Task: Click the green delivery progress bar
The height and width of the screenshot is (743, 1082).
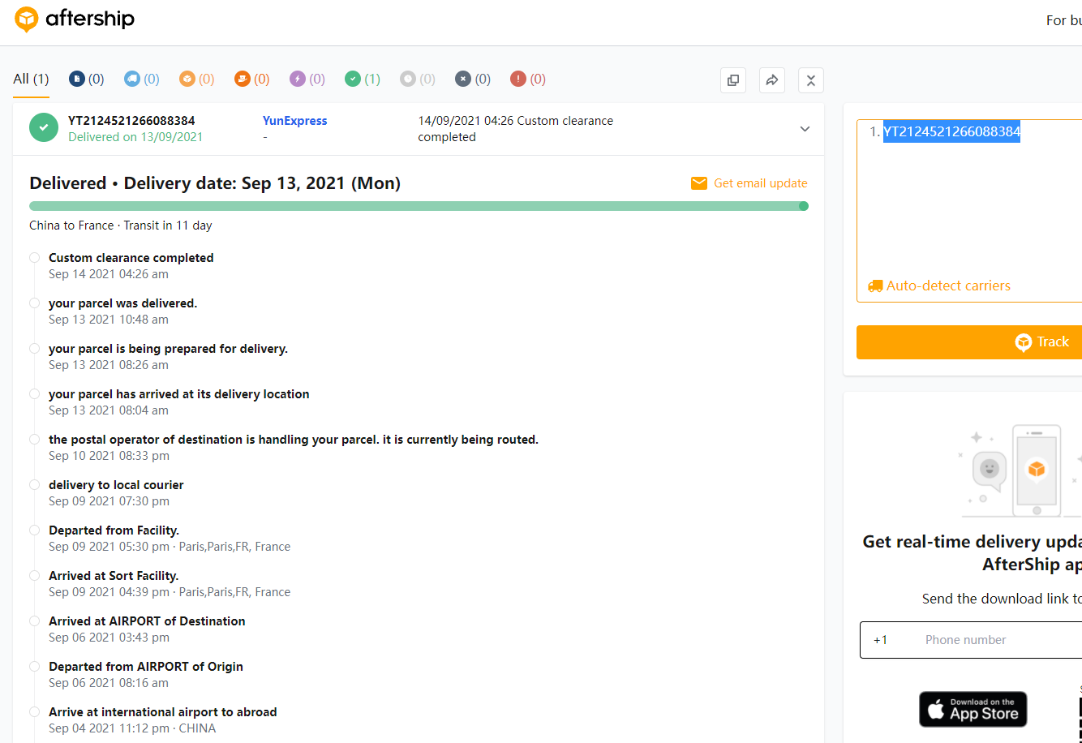Action: (x=418, y=206)
